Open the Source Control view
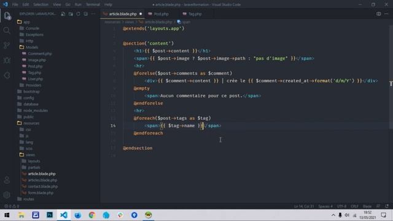 [x=7, y=45]
